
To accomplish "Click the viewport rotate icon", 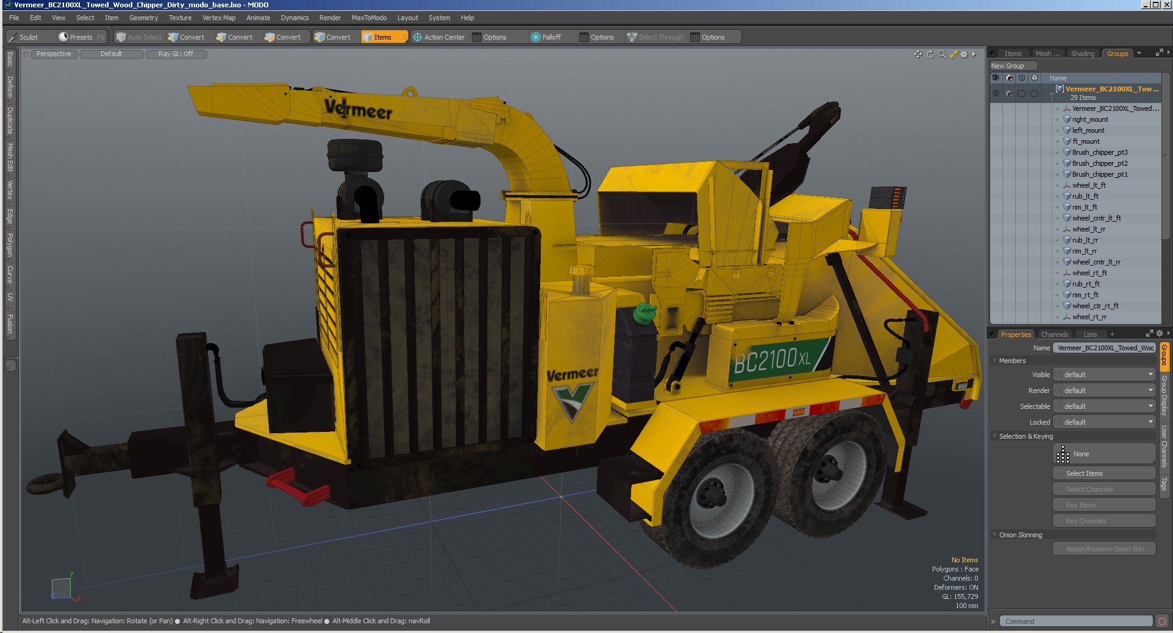I will (x=930, y=54).
